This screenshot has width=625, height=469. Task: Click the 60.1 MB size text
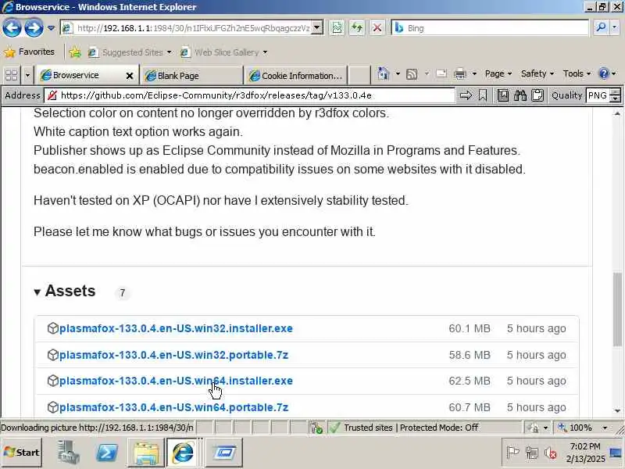click(470, 328)
